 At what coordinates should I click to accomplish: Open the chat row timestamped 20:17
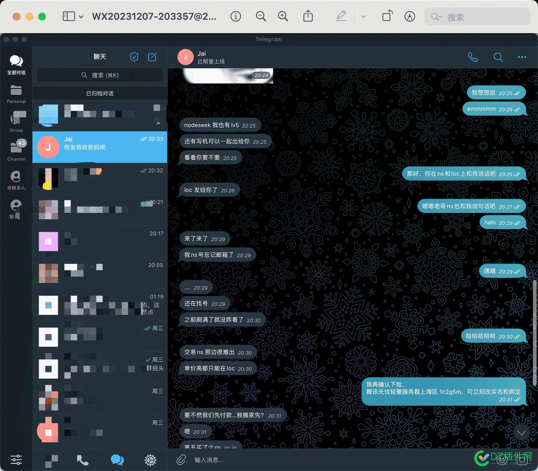coord(100,242)
